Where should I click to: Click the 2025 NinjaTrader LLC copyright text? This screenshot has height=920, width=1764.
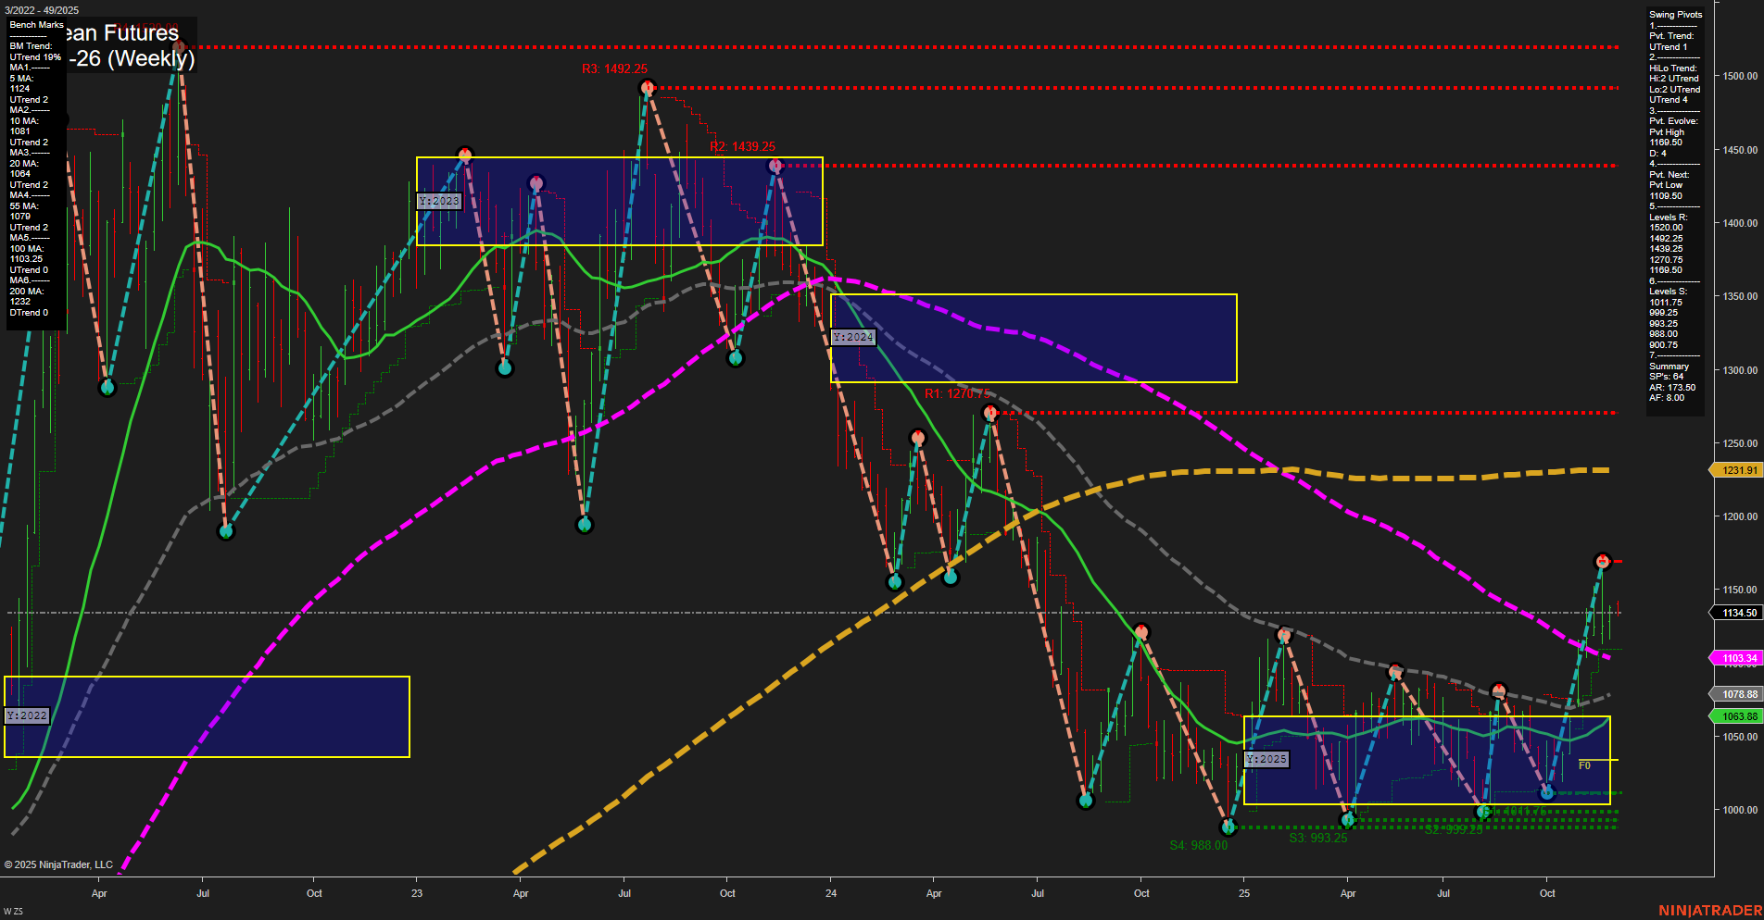[x=57, y=864]
